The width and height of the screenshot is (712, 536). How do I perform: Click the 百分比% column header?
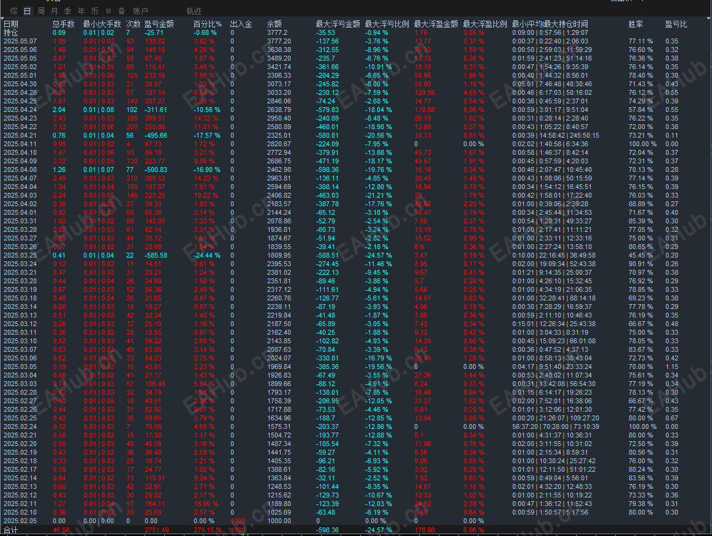click(208, 24)
